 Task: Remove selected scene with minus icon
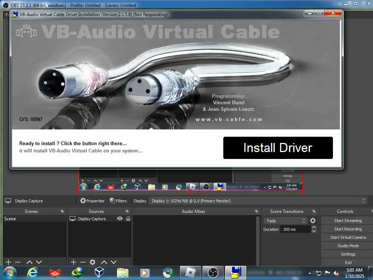point(18,262)
